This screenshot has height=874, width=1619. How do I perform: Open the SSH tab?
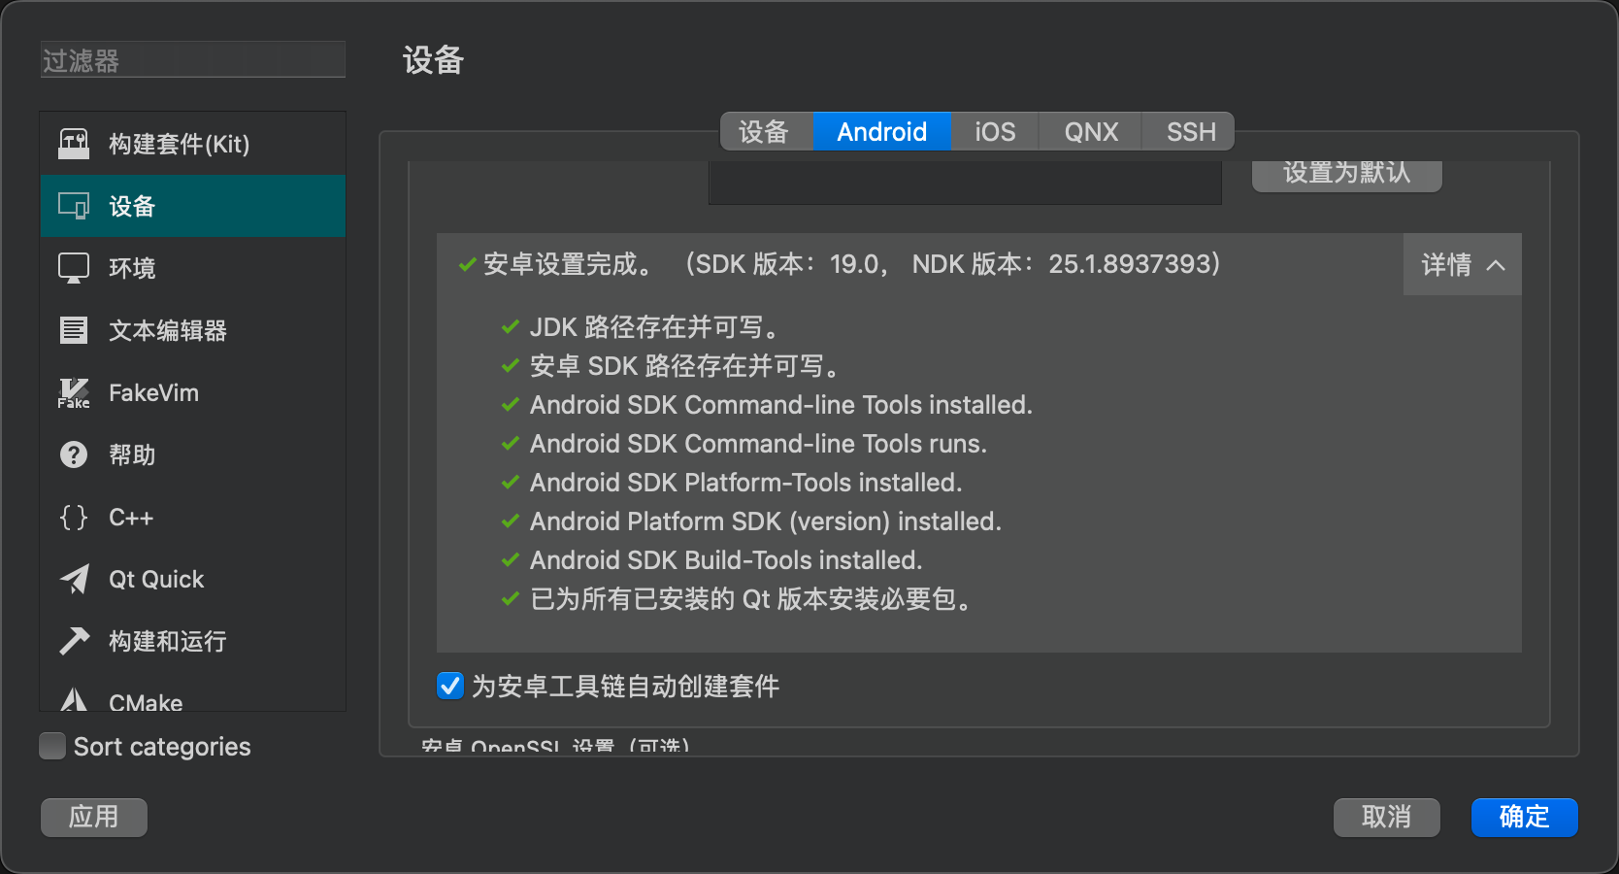coord(1190,131)
